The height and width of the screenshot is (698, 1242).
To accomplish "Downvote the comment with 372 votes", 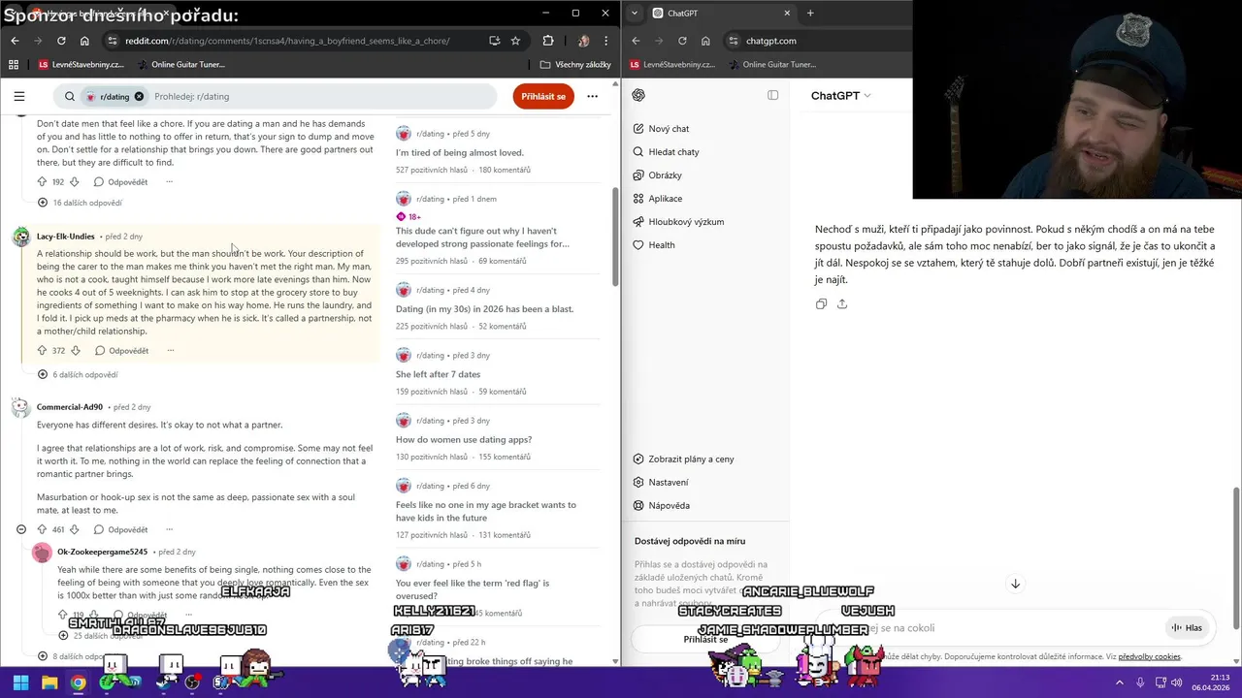I will tap(77, 350).
